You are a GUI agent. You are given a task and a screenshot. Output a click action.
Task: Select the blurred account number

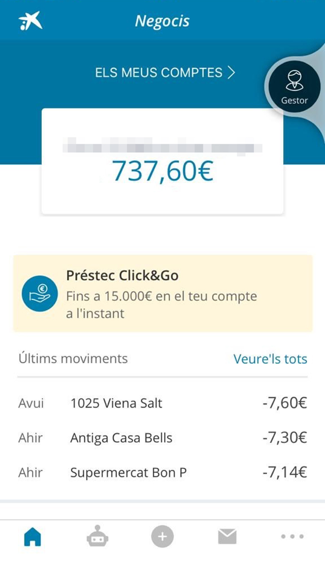coord(162,146)
